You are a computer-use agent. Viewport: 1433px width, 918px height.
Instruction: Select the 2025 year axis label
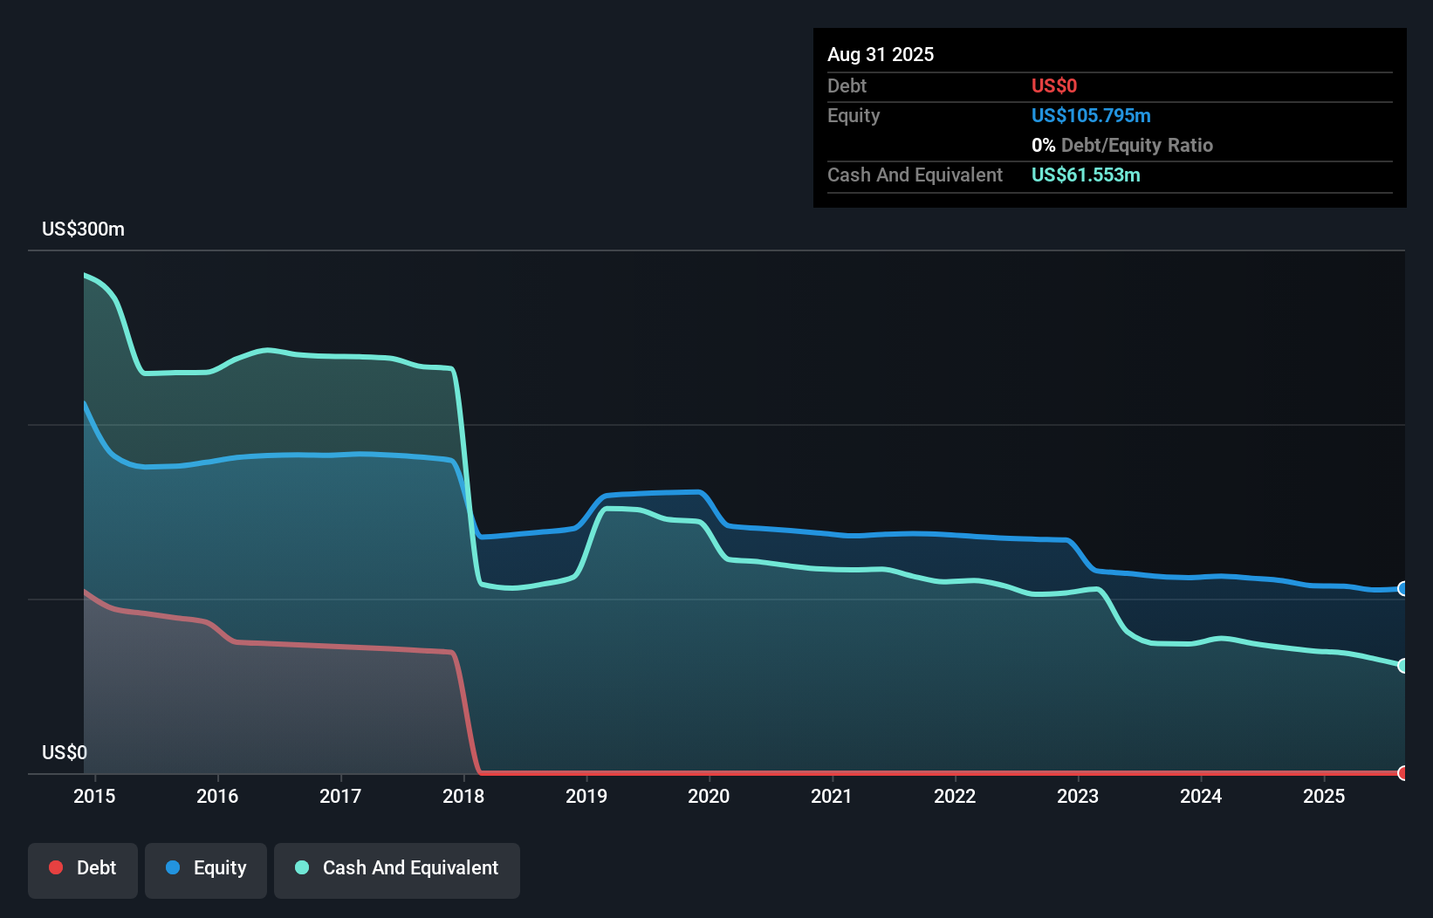tap(1324, 796)
